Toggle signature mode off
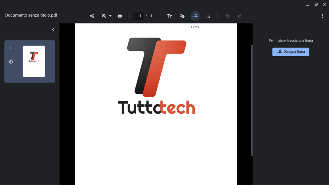The image size is (329, 185). pos(195,15)
